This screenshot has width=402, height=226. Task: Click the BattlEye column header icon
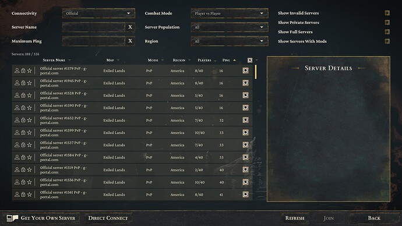(x=250, y=60)
